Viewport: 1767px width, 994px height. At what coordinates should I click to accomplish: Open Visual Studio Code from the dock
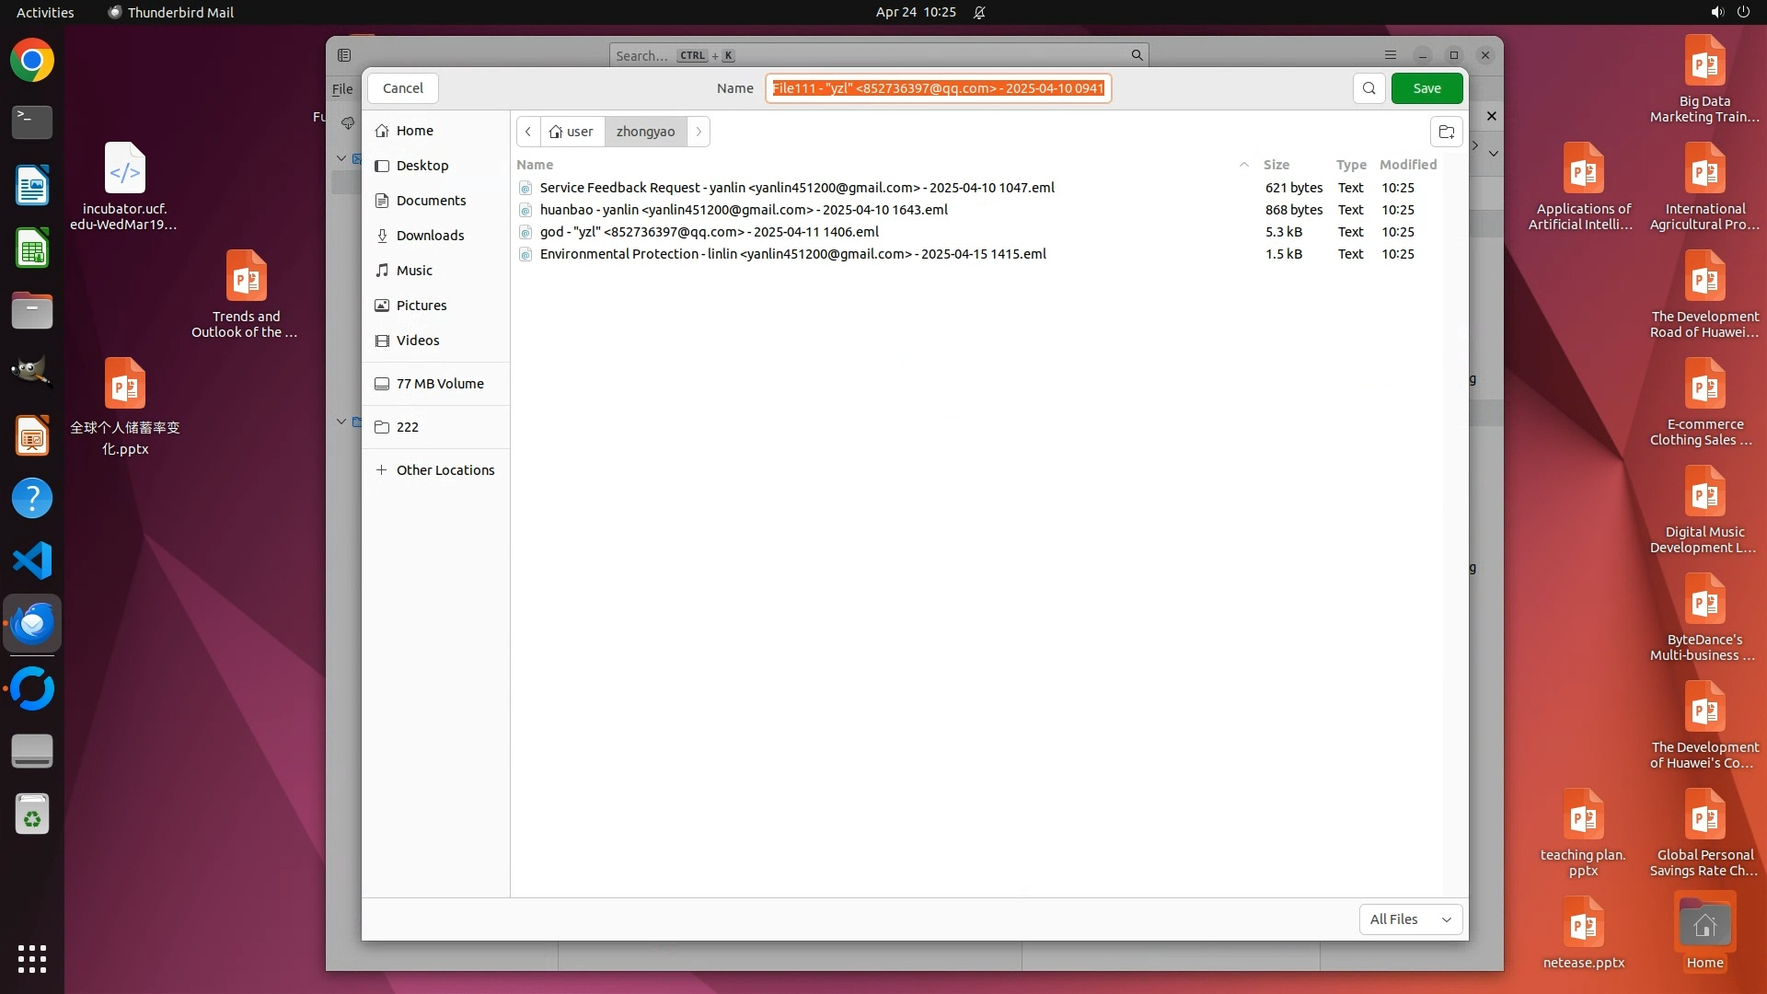click(32, 561)
